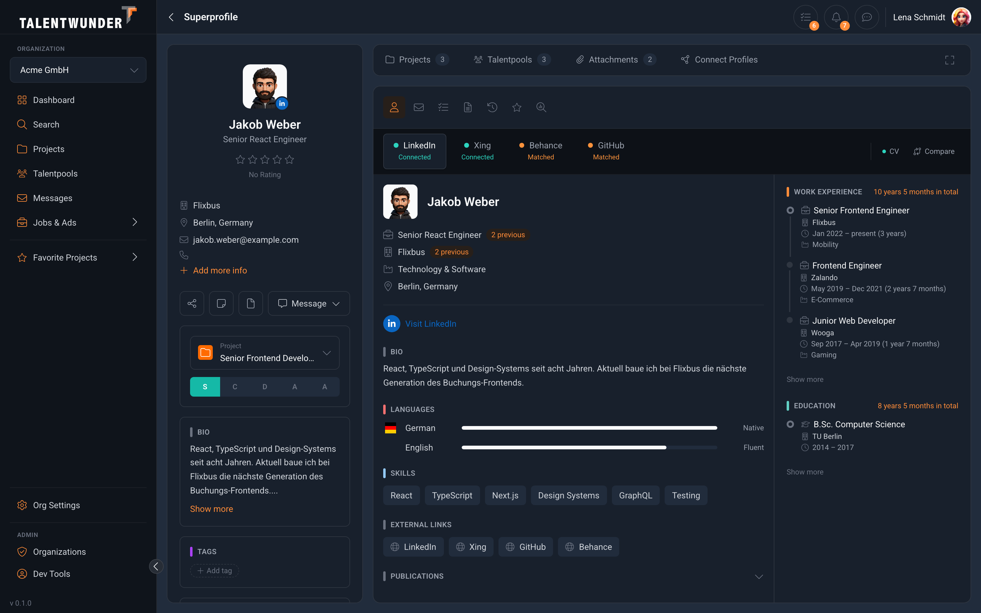Open the GitHub external link chip
The height and width of the screenshot is (613, 981).
(x=526, y=547)
